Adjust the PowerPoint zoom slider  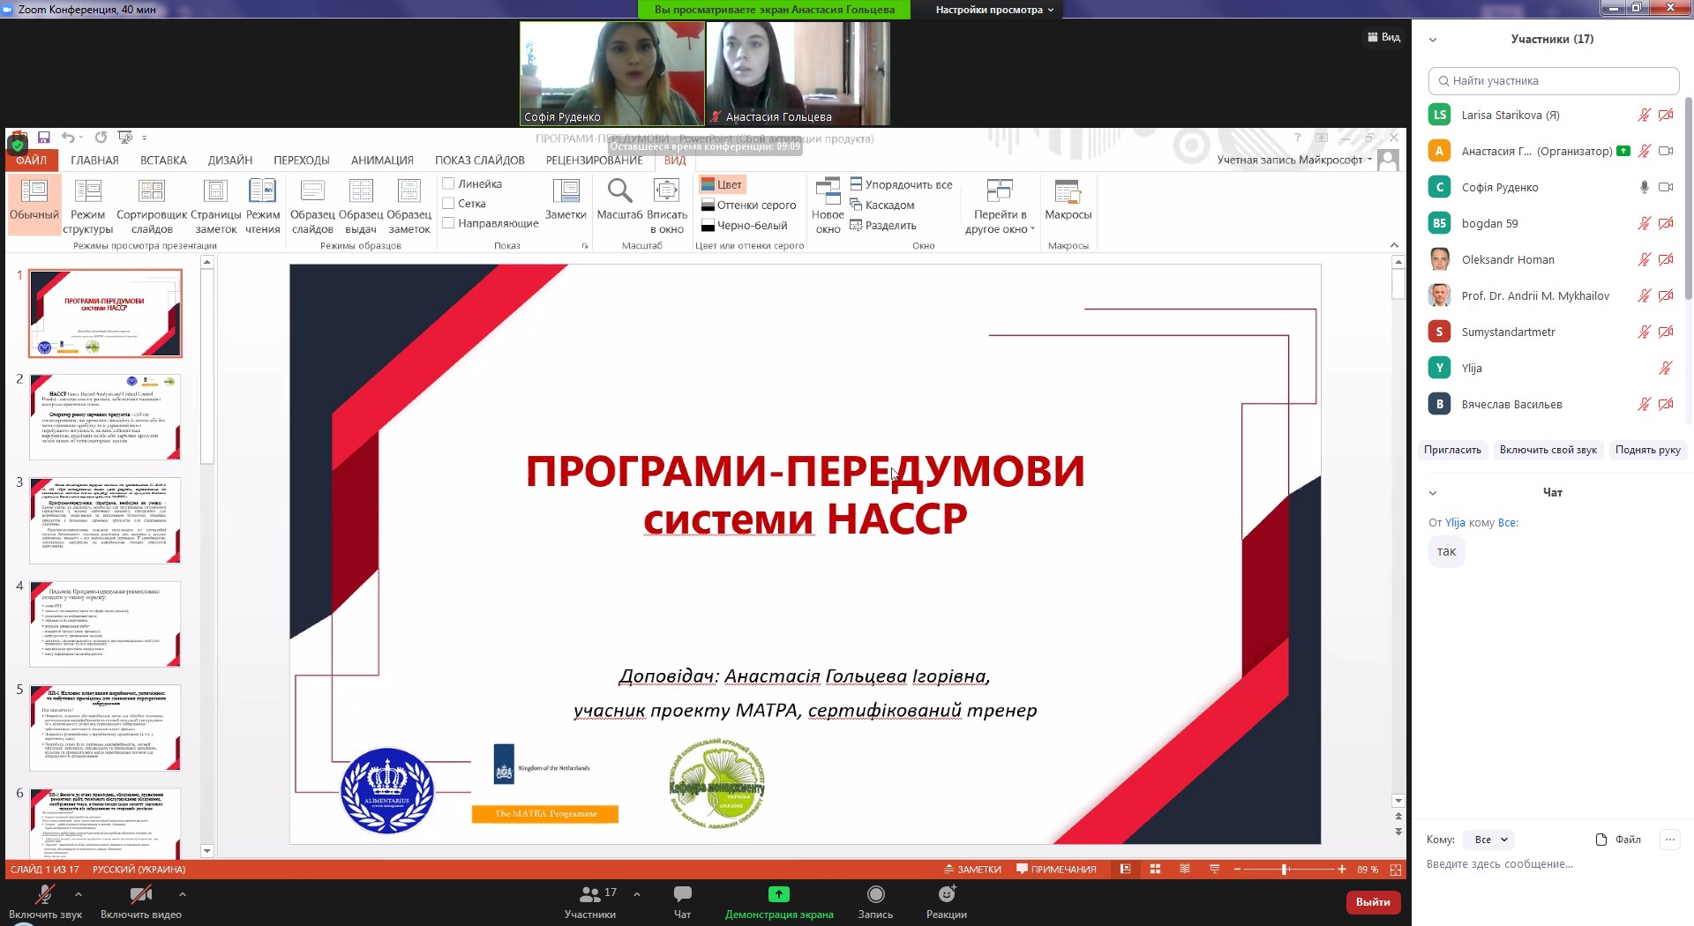pyautogui.click(x=1285, y=870)
